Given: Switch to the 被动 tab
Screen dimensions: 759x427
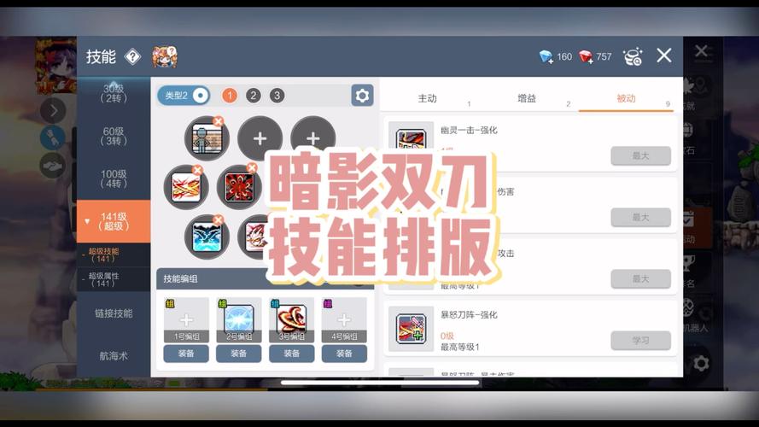Looking at the screenshot, I should pyautogui.click(x=627, y=99).
